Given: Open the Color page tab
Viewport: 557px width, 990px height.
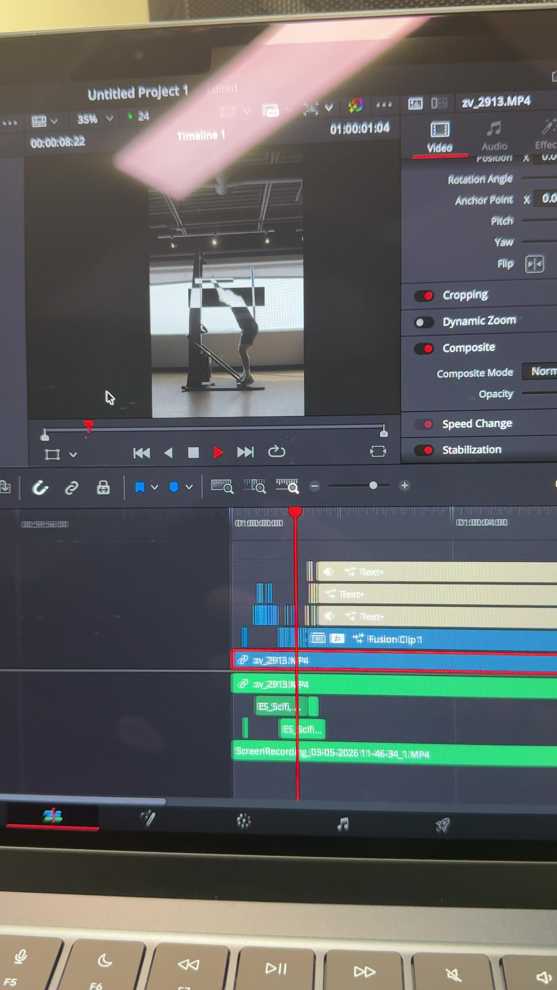Looking at the screenshot, I should (x=243, y=821).
